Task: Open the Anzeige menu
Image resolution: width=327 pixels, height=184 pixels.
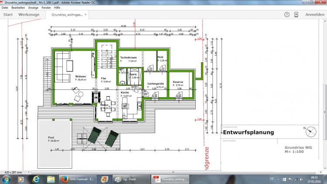Action: click(x=34, y=8)
